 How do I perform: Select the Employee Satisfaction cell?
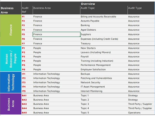point(104,69)
